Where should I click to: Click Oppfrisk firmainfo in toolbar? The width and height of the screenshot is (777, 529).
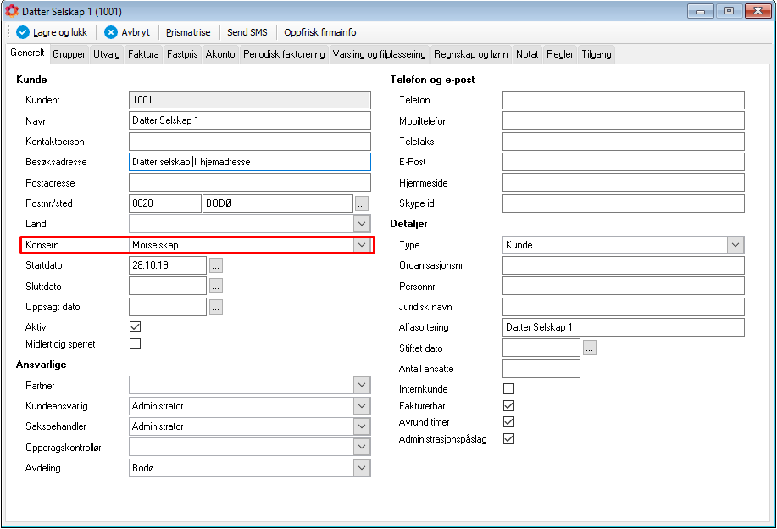(320, 32)
